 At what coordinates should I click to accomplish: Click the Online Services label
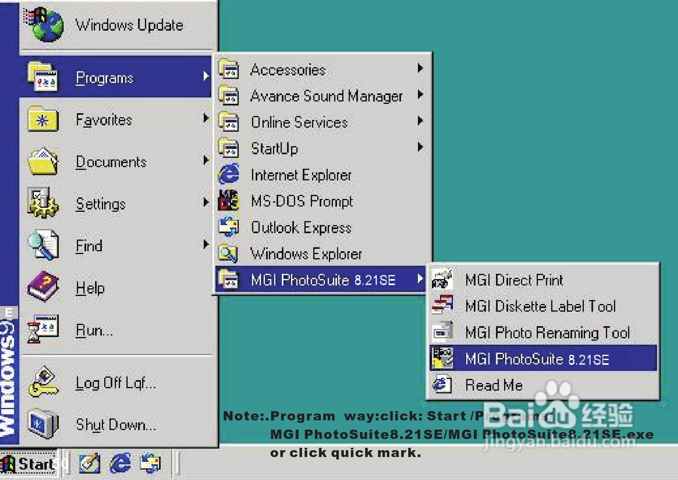[x=299, y=122]
